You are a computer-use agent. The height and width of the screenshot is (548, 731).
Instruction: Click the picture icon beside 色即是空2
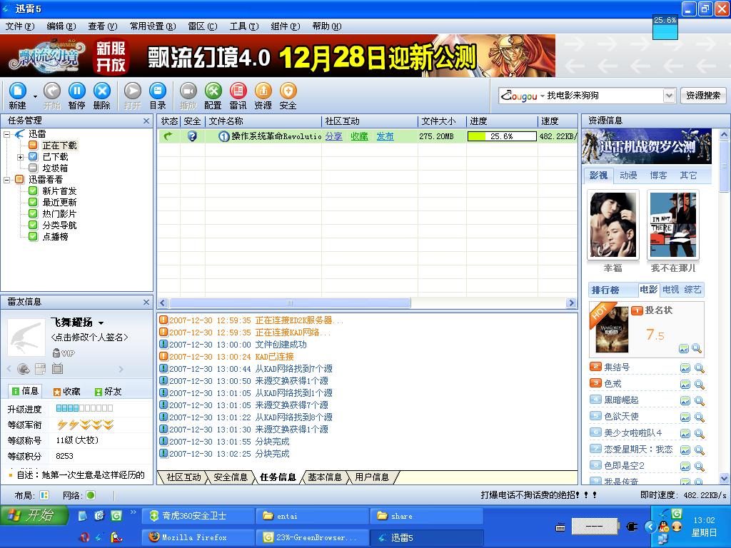click(685, 465)
